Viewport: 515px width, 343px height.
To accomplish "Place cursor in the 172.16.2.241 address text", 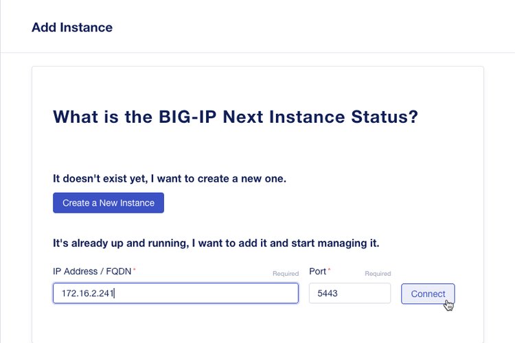I will [x=88, y=294].
